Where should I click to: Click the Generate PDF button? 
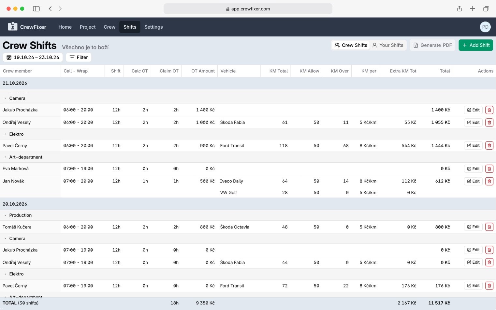pos(432,45)
